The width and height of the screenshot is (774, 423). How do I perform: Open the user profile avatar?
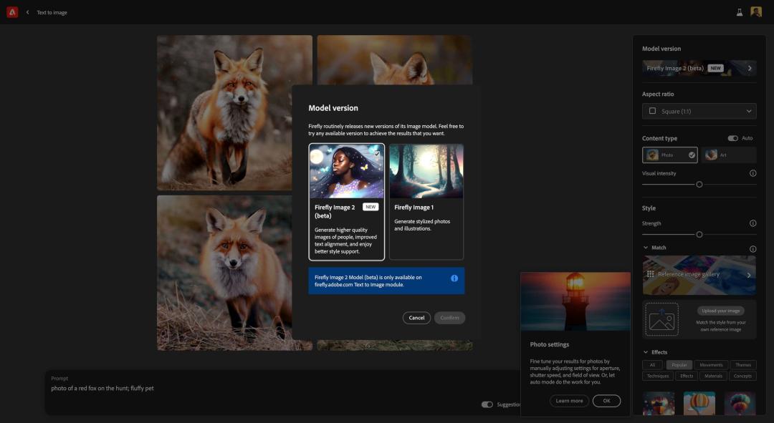pyautogui.click(x=756, y=12)
